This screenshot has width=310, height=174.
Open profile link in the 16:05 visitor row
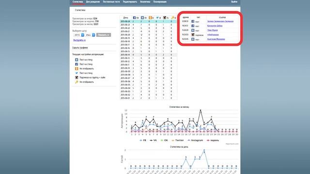216,39
